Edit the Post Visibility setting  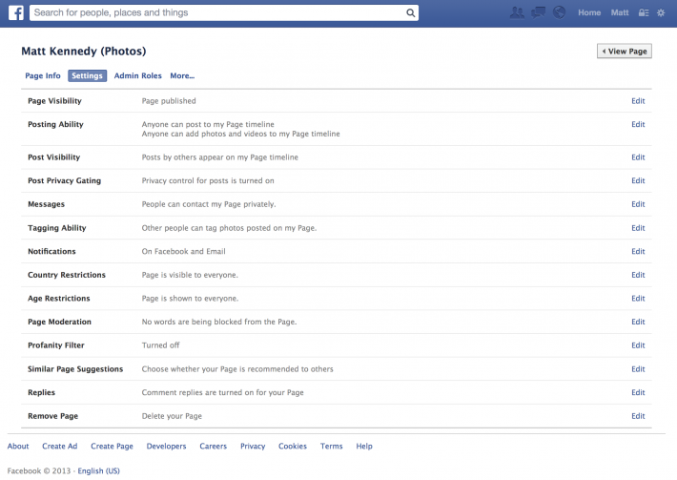[x=638, y=157]
